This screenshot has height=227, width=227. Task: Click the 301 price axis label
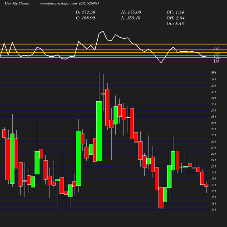pos(213,104)
